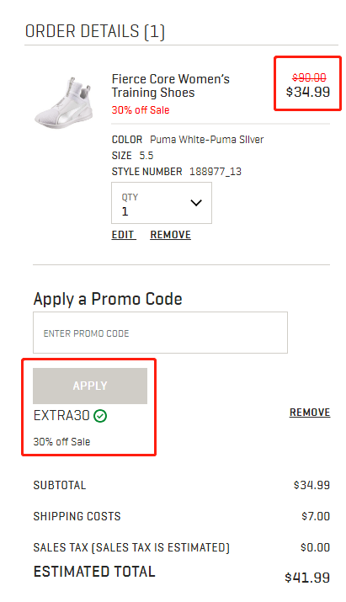Image resolution: width=346 pixels, height=602 pixels.
Task: Click the EDIT link under quantity
Action: click(x=123, y=235)
